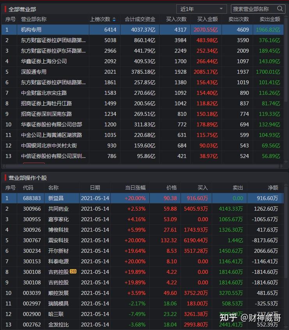Screen dimensions: 289x330
Task: Sort by 当日涨幅 column header
Action: pos(135,188)
